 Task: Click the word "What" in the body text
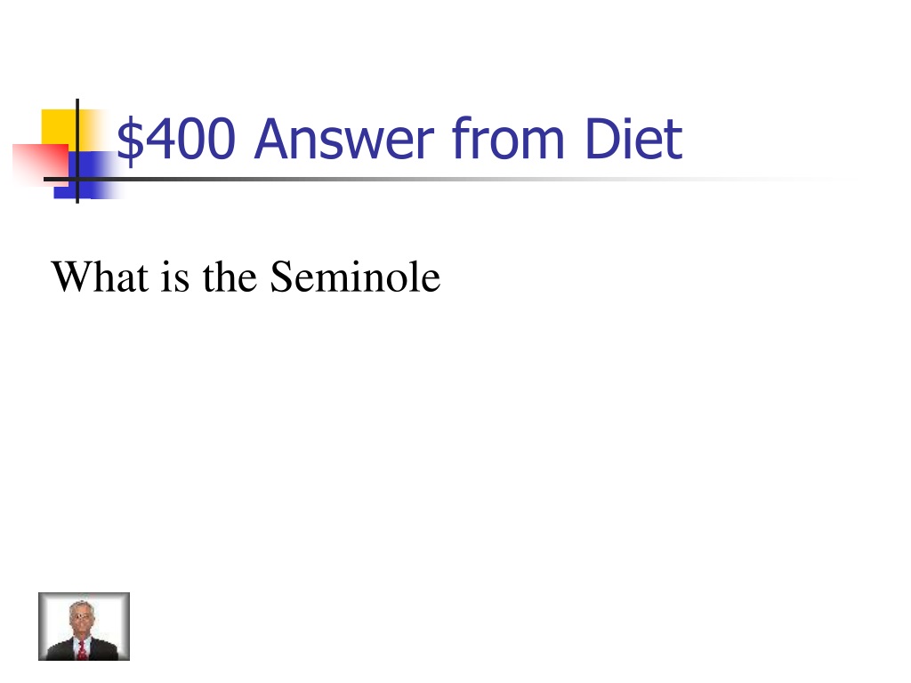(100, 276)
